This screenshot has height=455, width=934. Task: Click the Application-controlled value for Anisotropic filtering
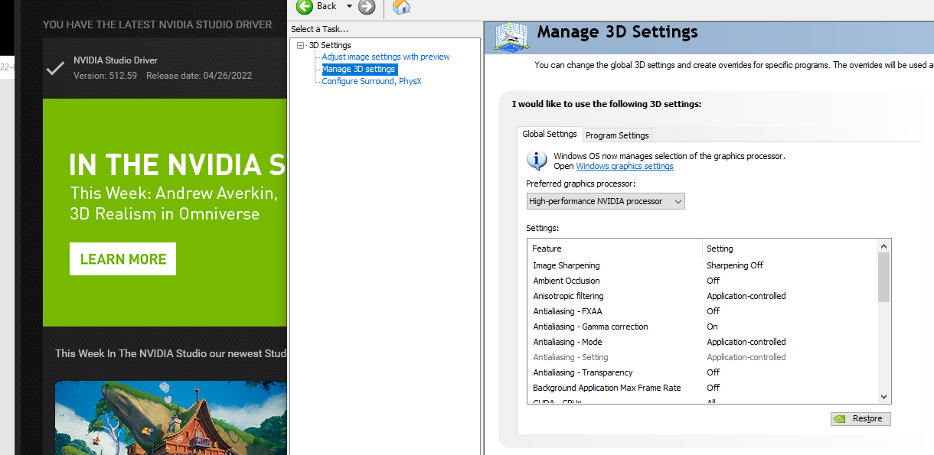tap(746, 296)
